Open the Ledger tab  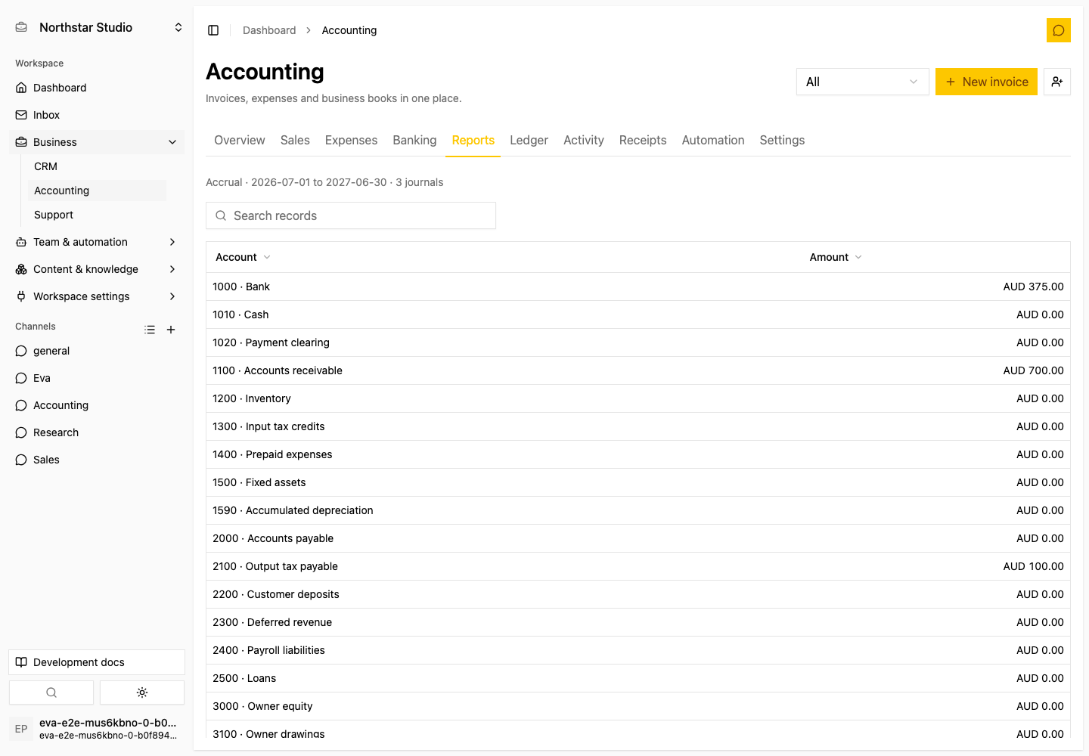pos(529,140)
